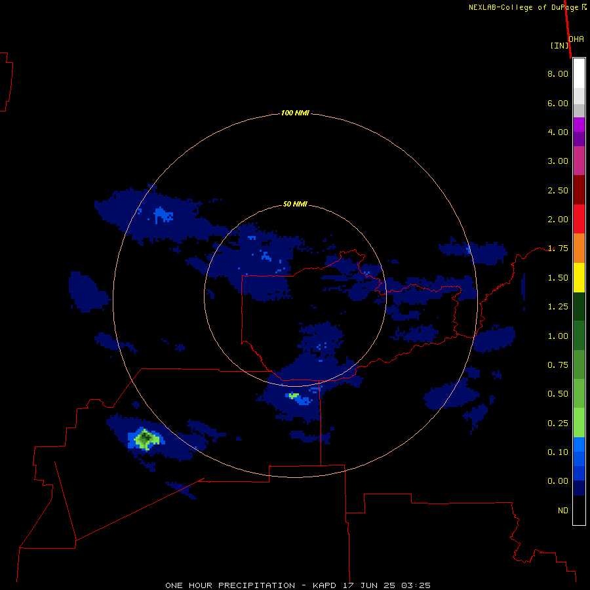The image size is (590, 590).
Task: Click the black ND legend swatch
Action: pyautogui.click(x=579, y=510)
